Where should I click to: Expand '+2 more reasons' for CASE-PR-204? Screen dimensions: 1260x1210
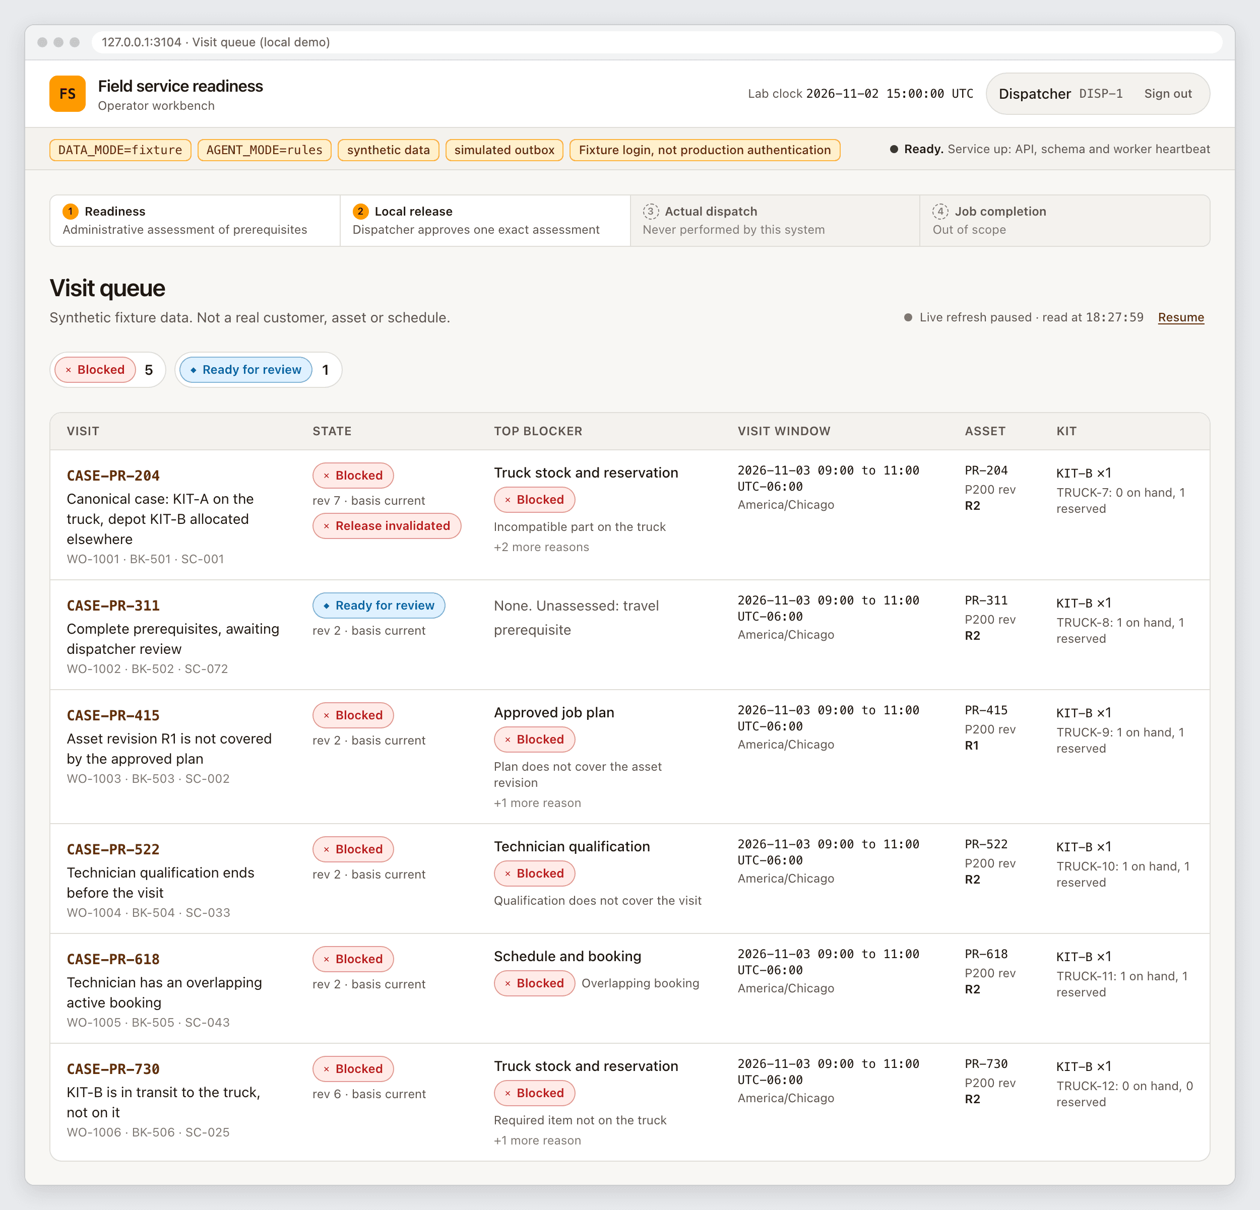point(541,547)
